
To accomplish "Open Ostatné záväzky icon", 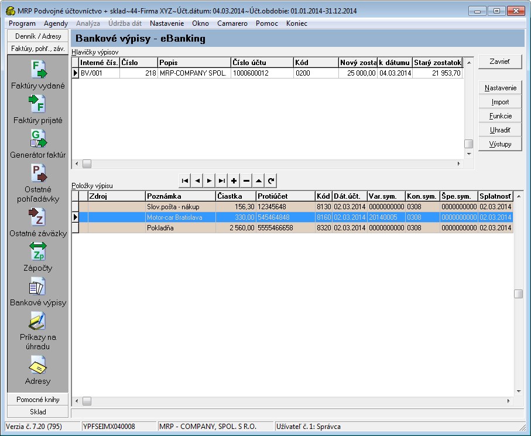I will point(38,217).
